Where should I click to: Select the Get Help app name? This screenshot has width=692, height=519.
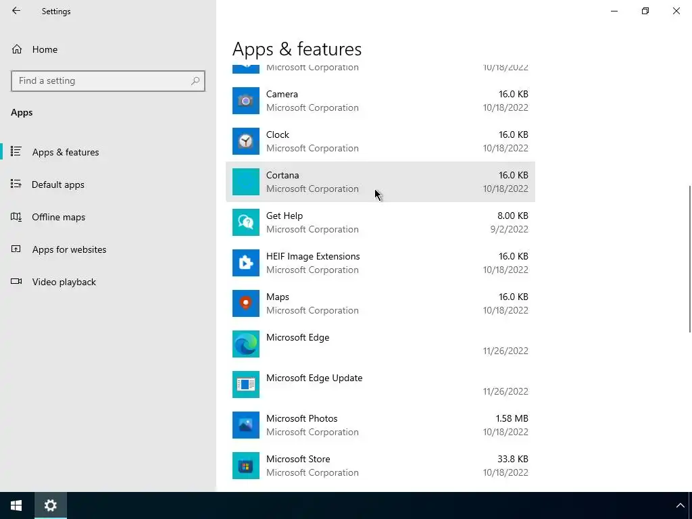285,216
